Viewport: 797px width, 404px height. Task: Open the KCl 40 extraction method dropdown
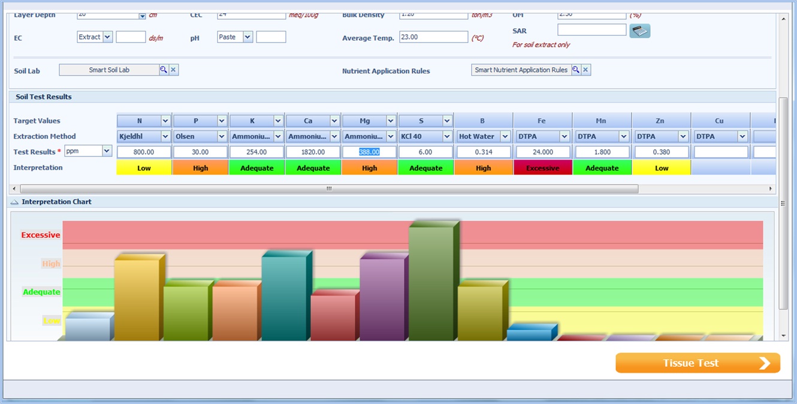coord(448,137)
